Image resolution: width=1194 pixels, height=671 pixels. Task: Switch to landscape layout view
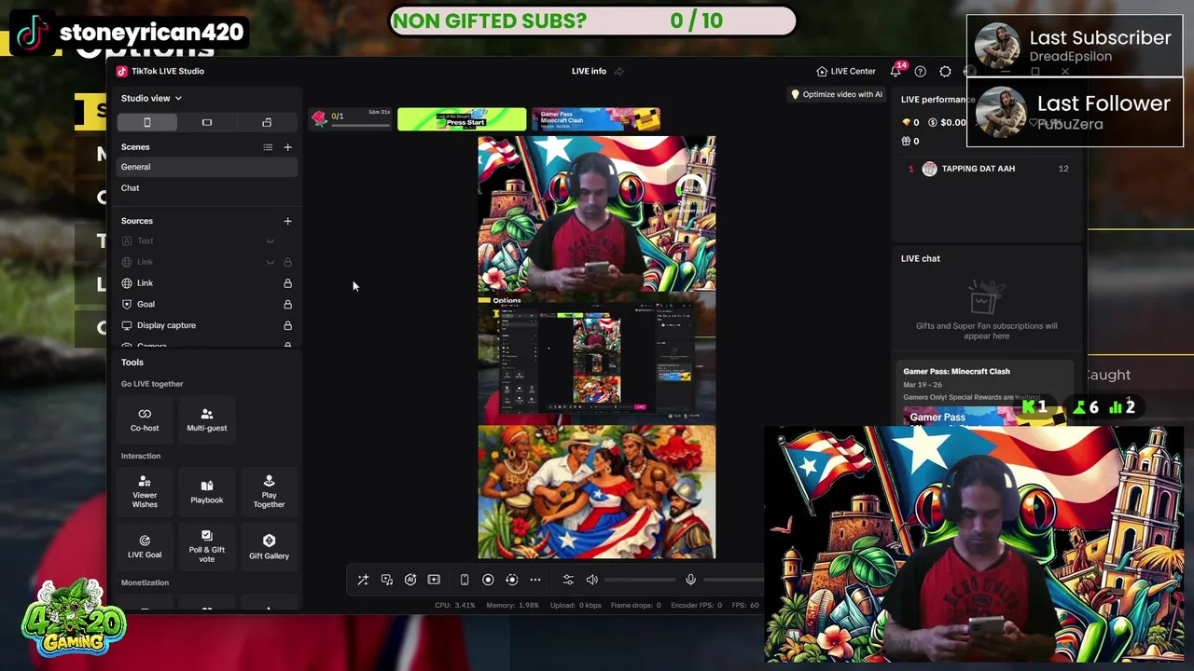(x=207, y=122)
